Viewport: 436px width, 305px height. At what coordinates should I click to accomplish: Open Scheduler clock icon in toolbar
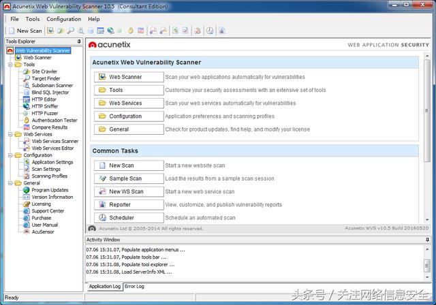pyautogui.click(x=210, y=31)
